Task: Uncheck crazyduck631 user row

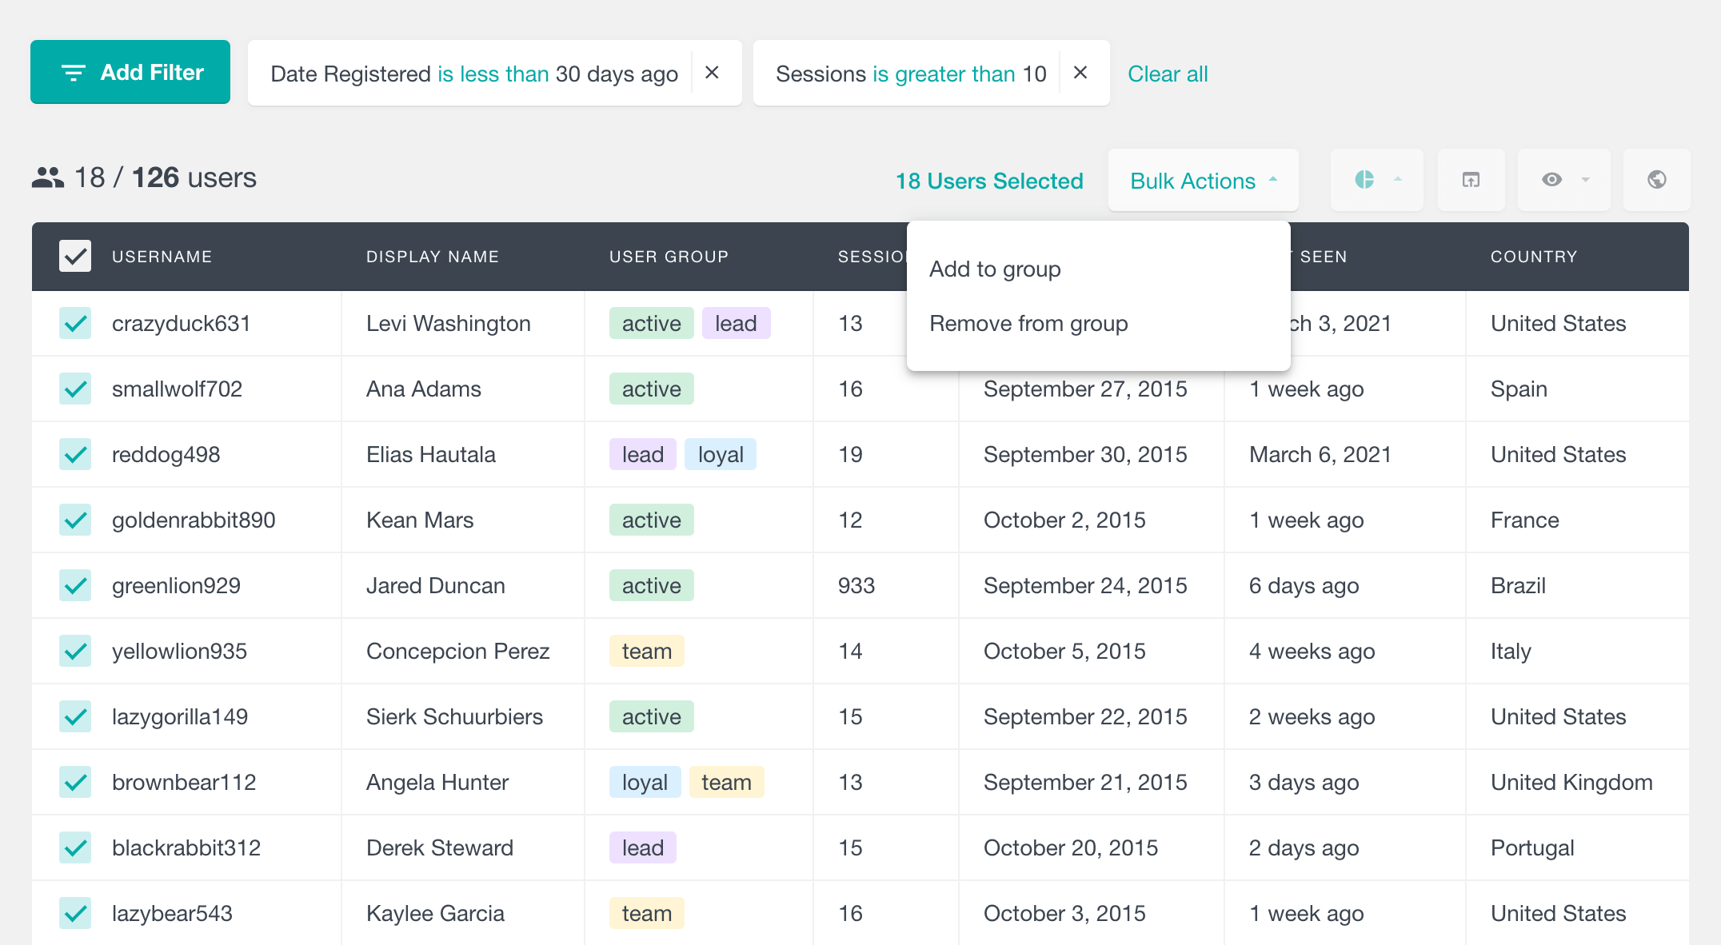Action: pos(74,324)
